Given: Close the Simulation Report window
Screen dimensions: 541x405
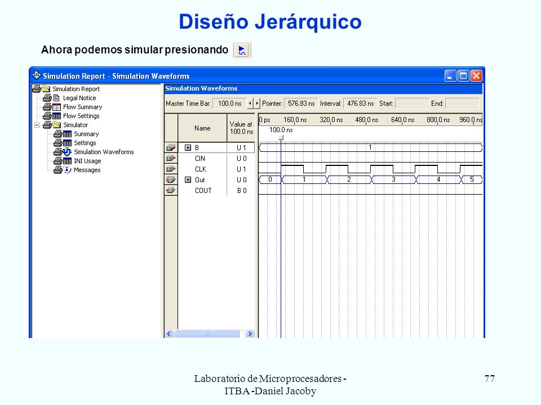Looking at the screenshot, I should coord(476,76).
